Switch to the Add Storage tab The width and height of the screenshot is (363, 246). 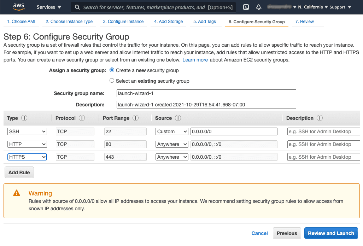click(168, 22)
